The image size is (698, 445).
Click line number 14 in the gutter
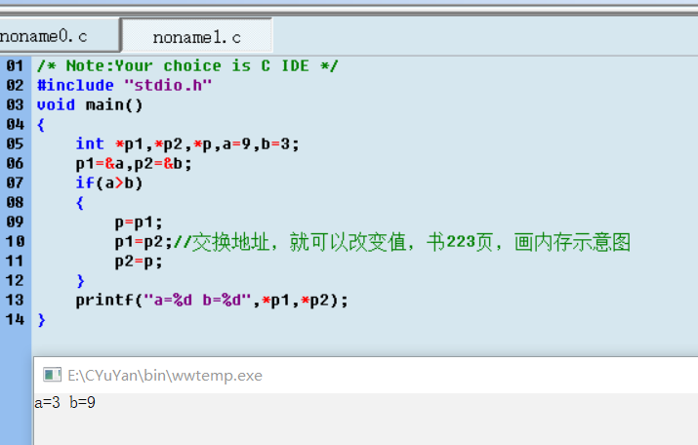(x=15, y=319)
